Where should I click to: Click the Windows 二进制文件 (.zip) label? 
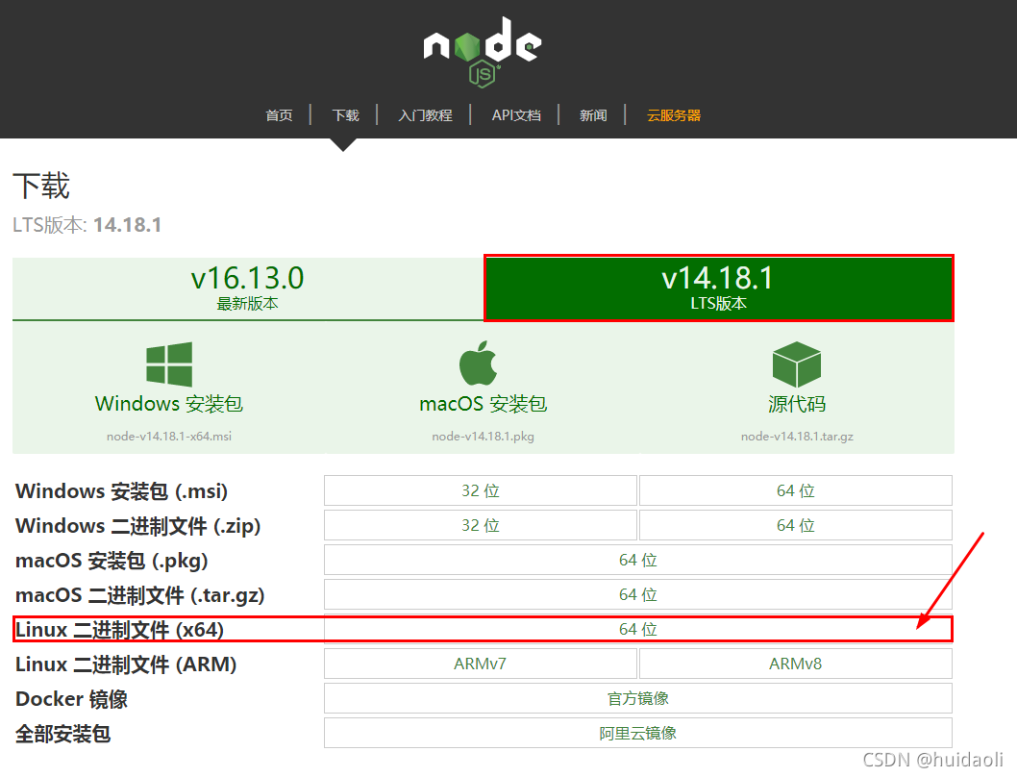(x=137, y=526)
